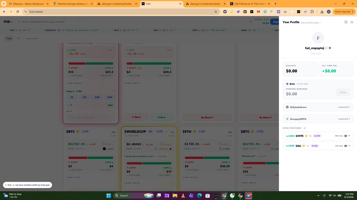This screenshot has height=200, width=357.
Task: Edit username pencil icon next to fud_cmpzg4ej
Action: coord(326,48)
